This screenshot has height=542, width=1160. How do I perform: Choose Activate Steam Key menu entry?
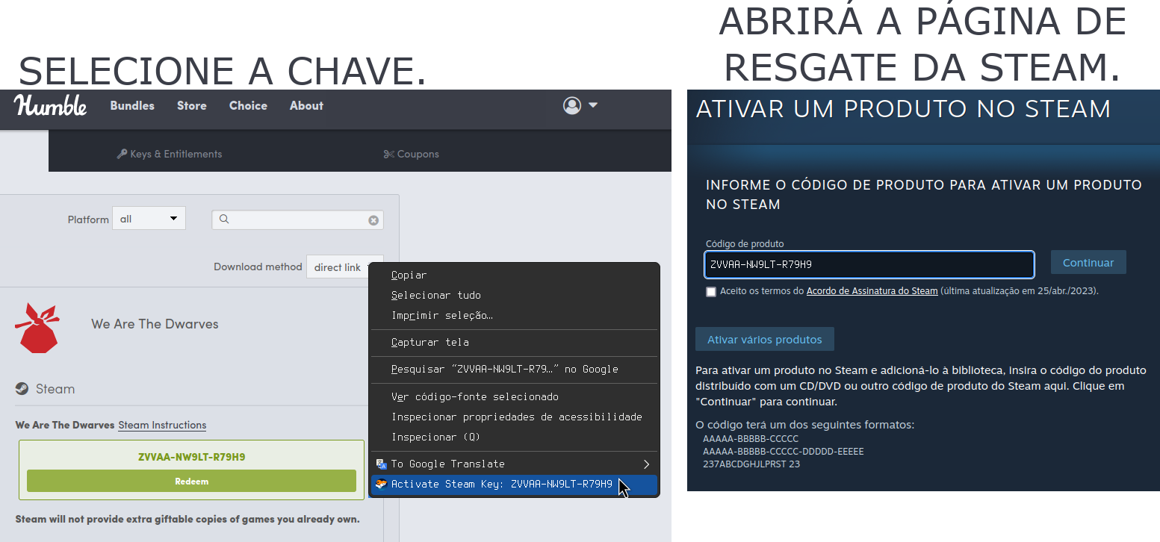[514, 484]
